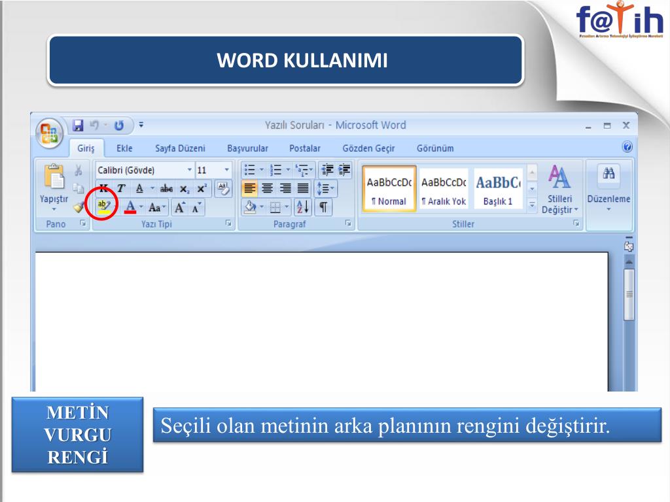
Task: Shrink the font size
Action: (196, 207)
